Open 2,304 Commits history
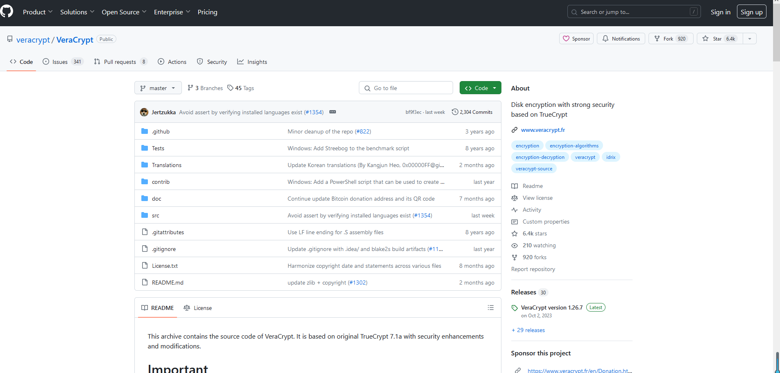Viewport: 780px width, 373px height. (x=472, y=112)
